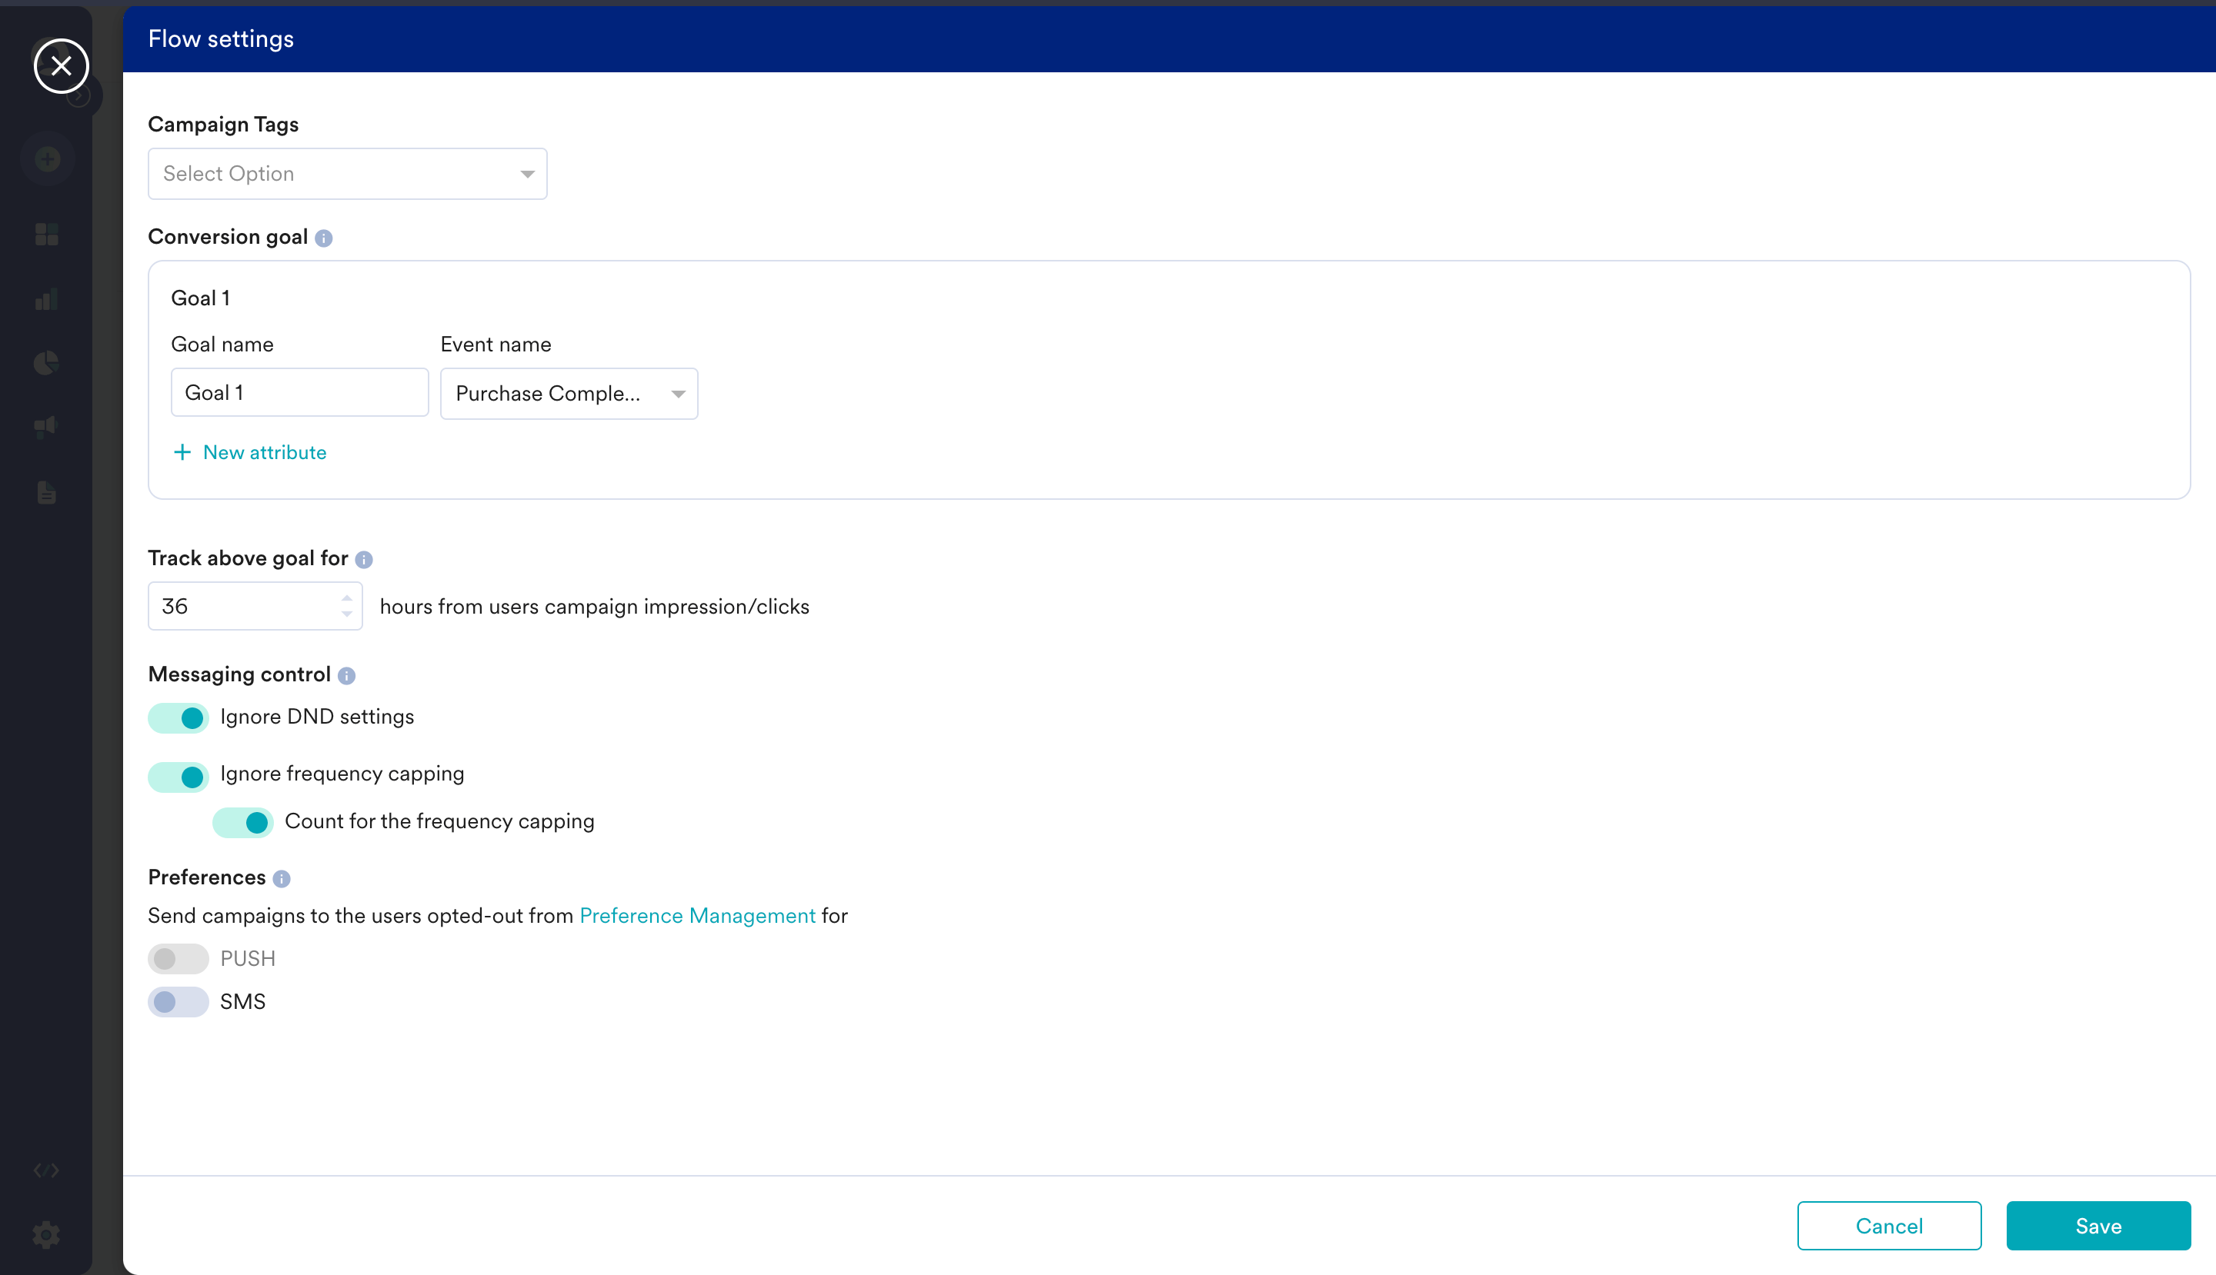The image size is (2216, 1275).
Task: Open the bar chart analytics sidebar icon
Action: pos(46,299)
